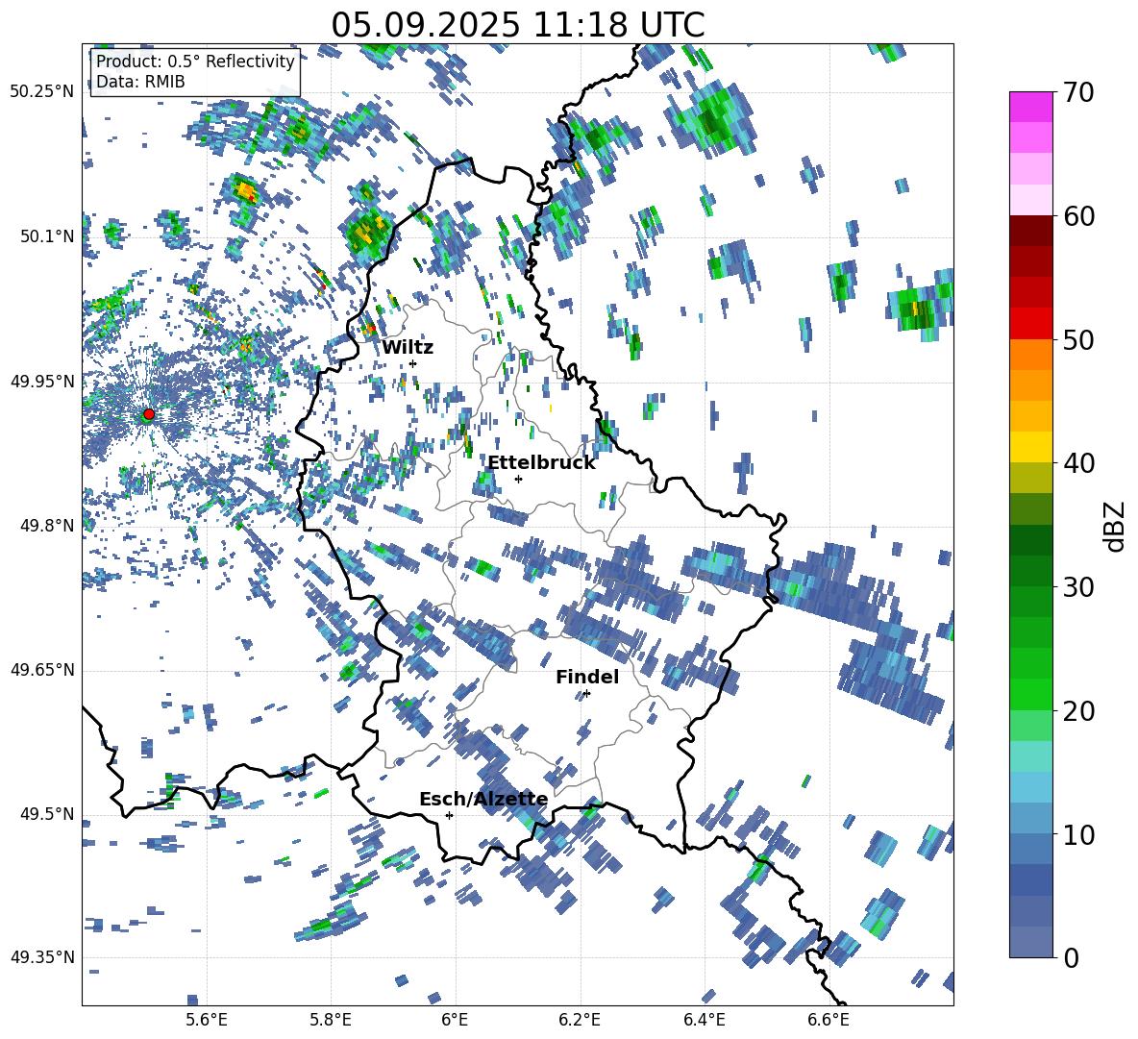Pick the dark red colorbar segment below 60
Image resolution: width=1138 pixels, height=1039 pixels.
click(1030, 231)
